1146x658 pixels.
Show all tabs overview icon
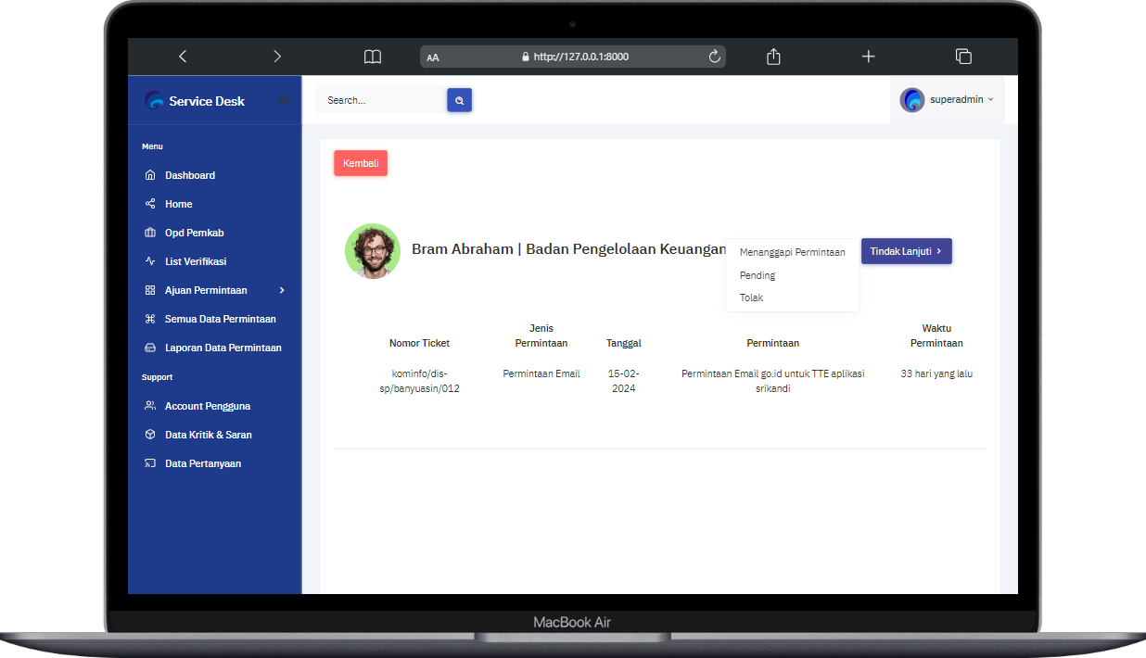(x=963, y=57)
